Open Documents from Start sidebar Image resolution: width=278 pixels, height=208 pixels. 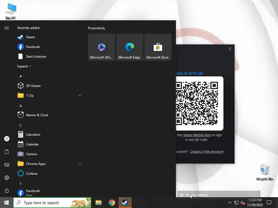[7, 152]
